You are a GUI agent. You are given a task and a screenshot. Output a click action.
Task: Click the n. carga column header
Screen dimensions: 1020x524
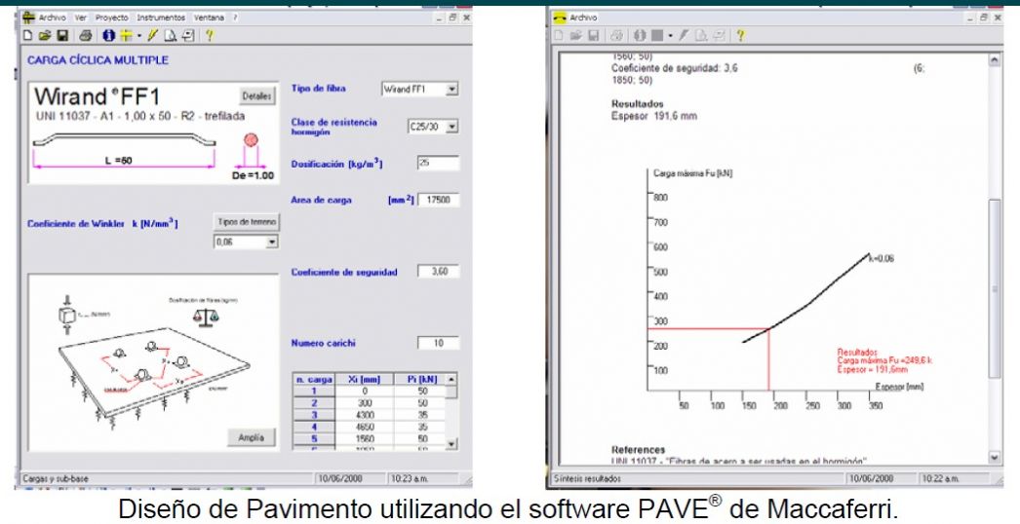tap(314, 379)
